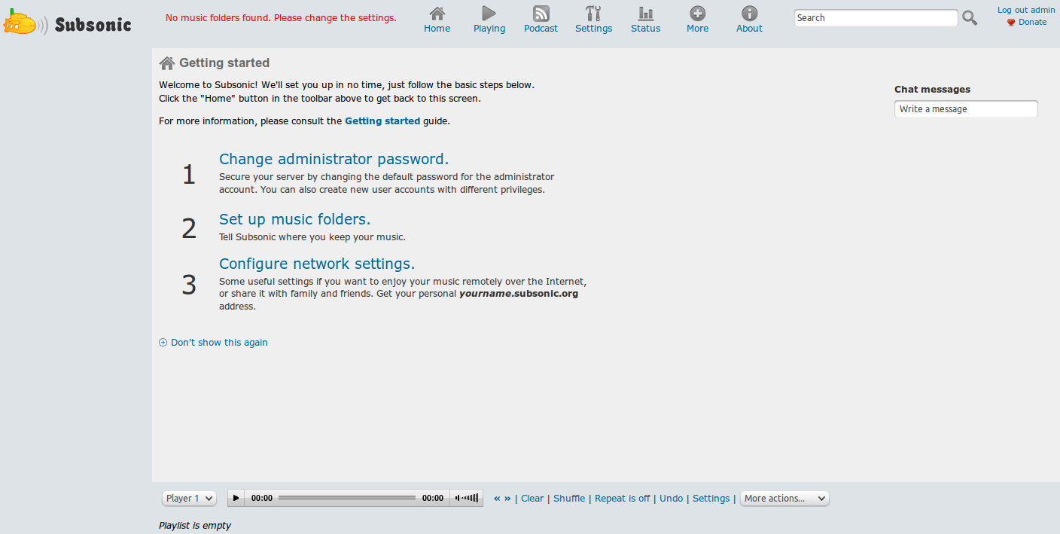Click the Status label in toolbar
The height and width of the screenshot is (534, 1060).
point(645,29)
